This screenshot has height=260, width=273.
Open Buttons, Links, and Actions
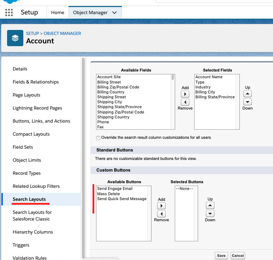[x=41, y=121]
